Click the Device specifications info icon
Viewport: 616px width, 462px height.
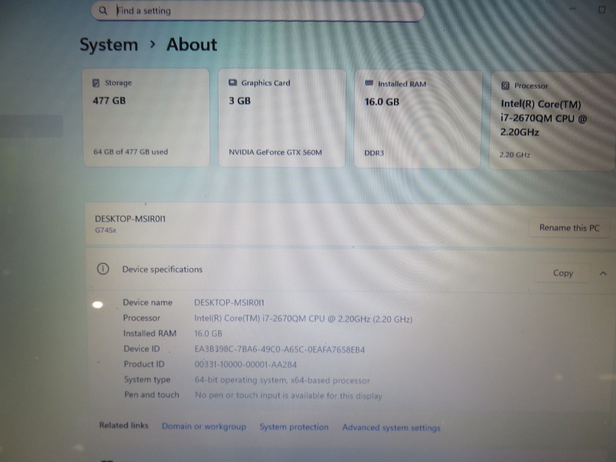point(103,269)
